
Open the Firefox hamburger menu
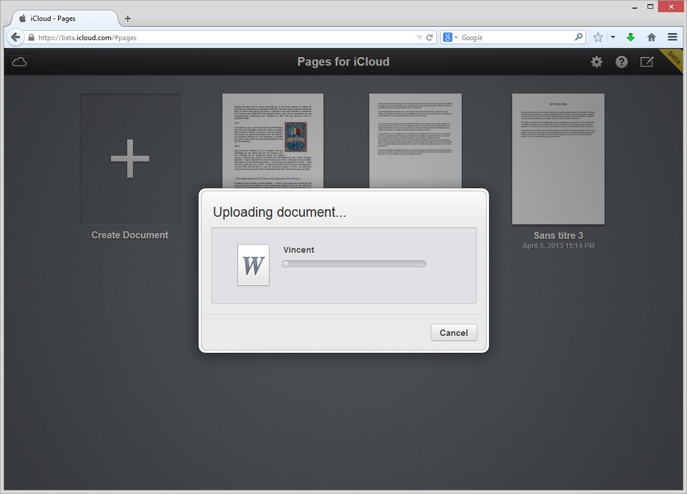coord(672,37)
